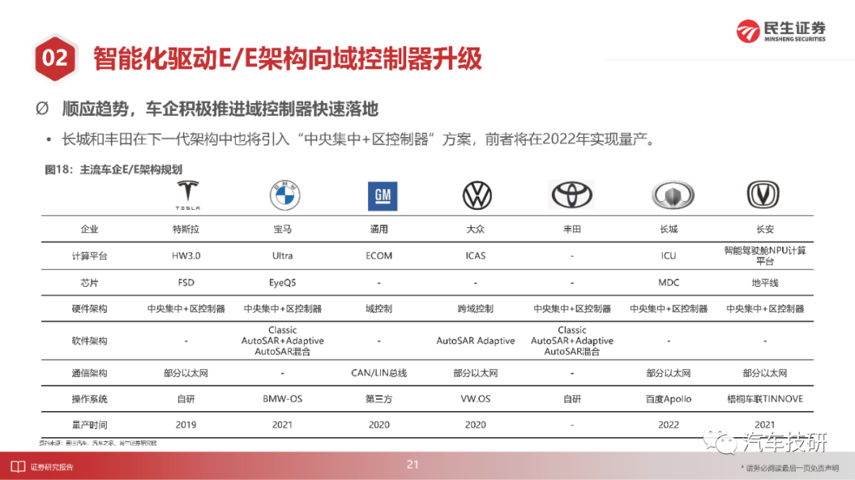Click the subtitle 顺应趋势，车企积极推进域控制器快速落地
The image size is (855, 480).
click(x=220, y=109)
